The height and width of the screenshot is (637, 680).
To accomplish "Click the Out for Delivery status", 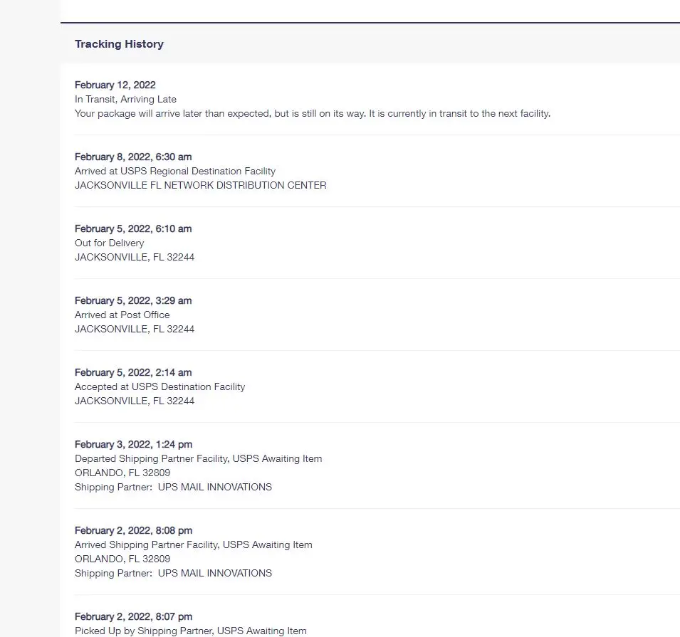I will click(109, 243).
